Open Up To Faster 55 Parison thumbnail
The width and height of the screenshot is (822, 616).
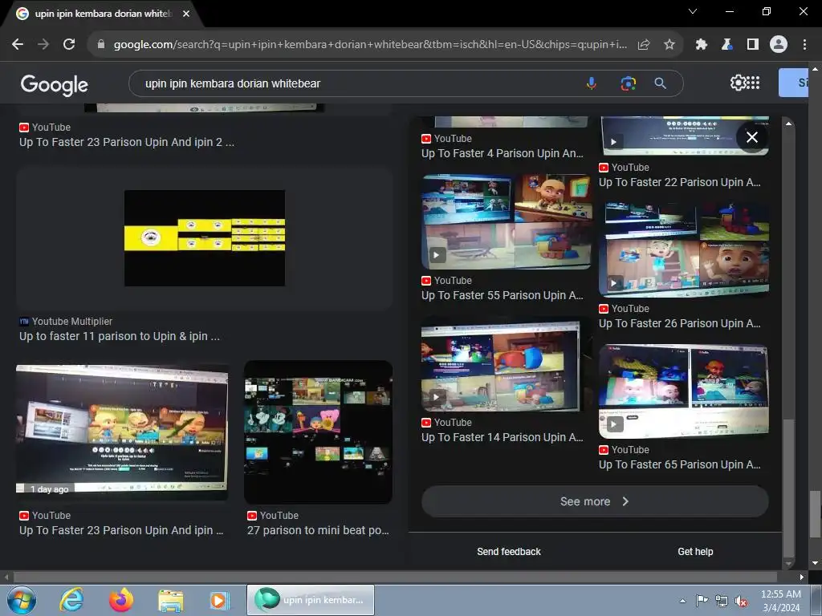pos(506,221)
